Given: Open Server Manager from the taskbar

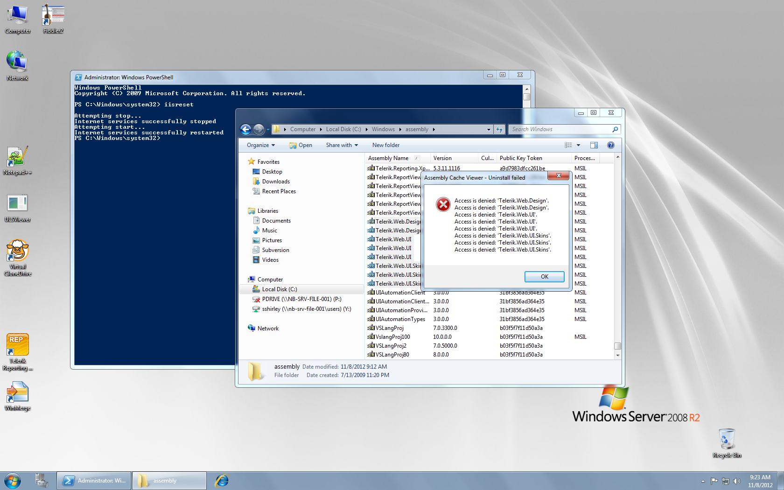Looking at the screenshot, I should pyautogui.click(x=42, y=481).
